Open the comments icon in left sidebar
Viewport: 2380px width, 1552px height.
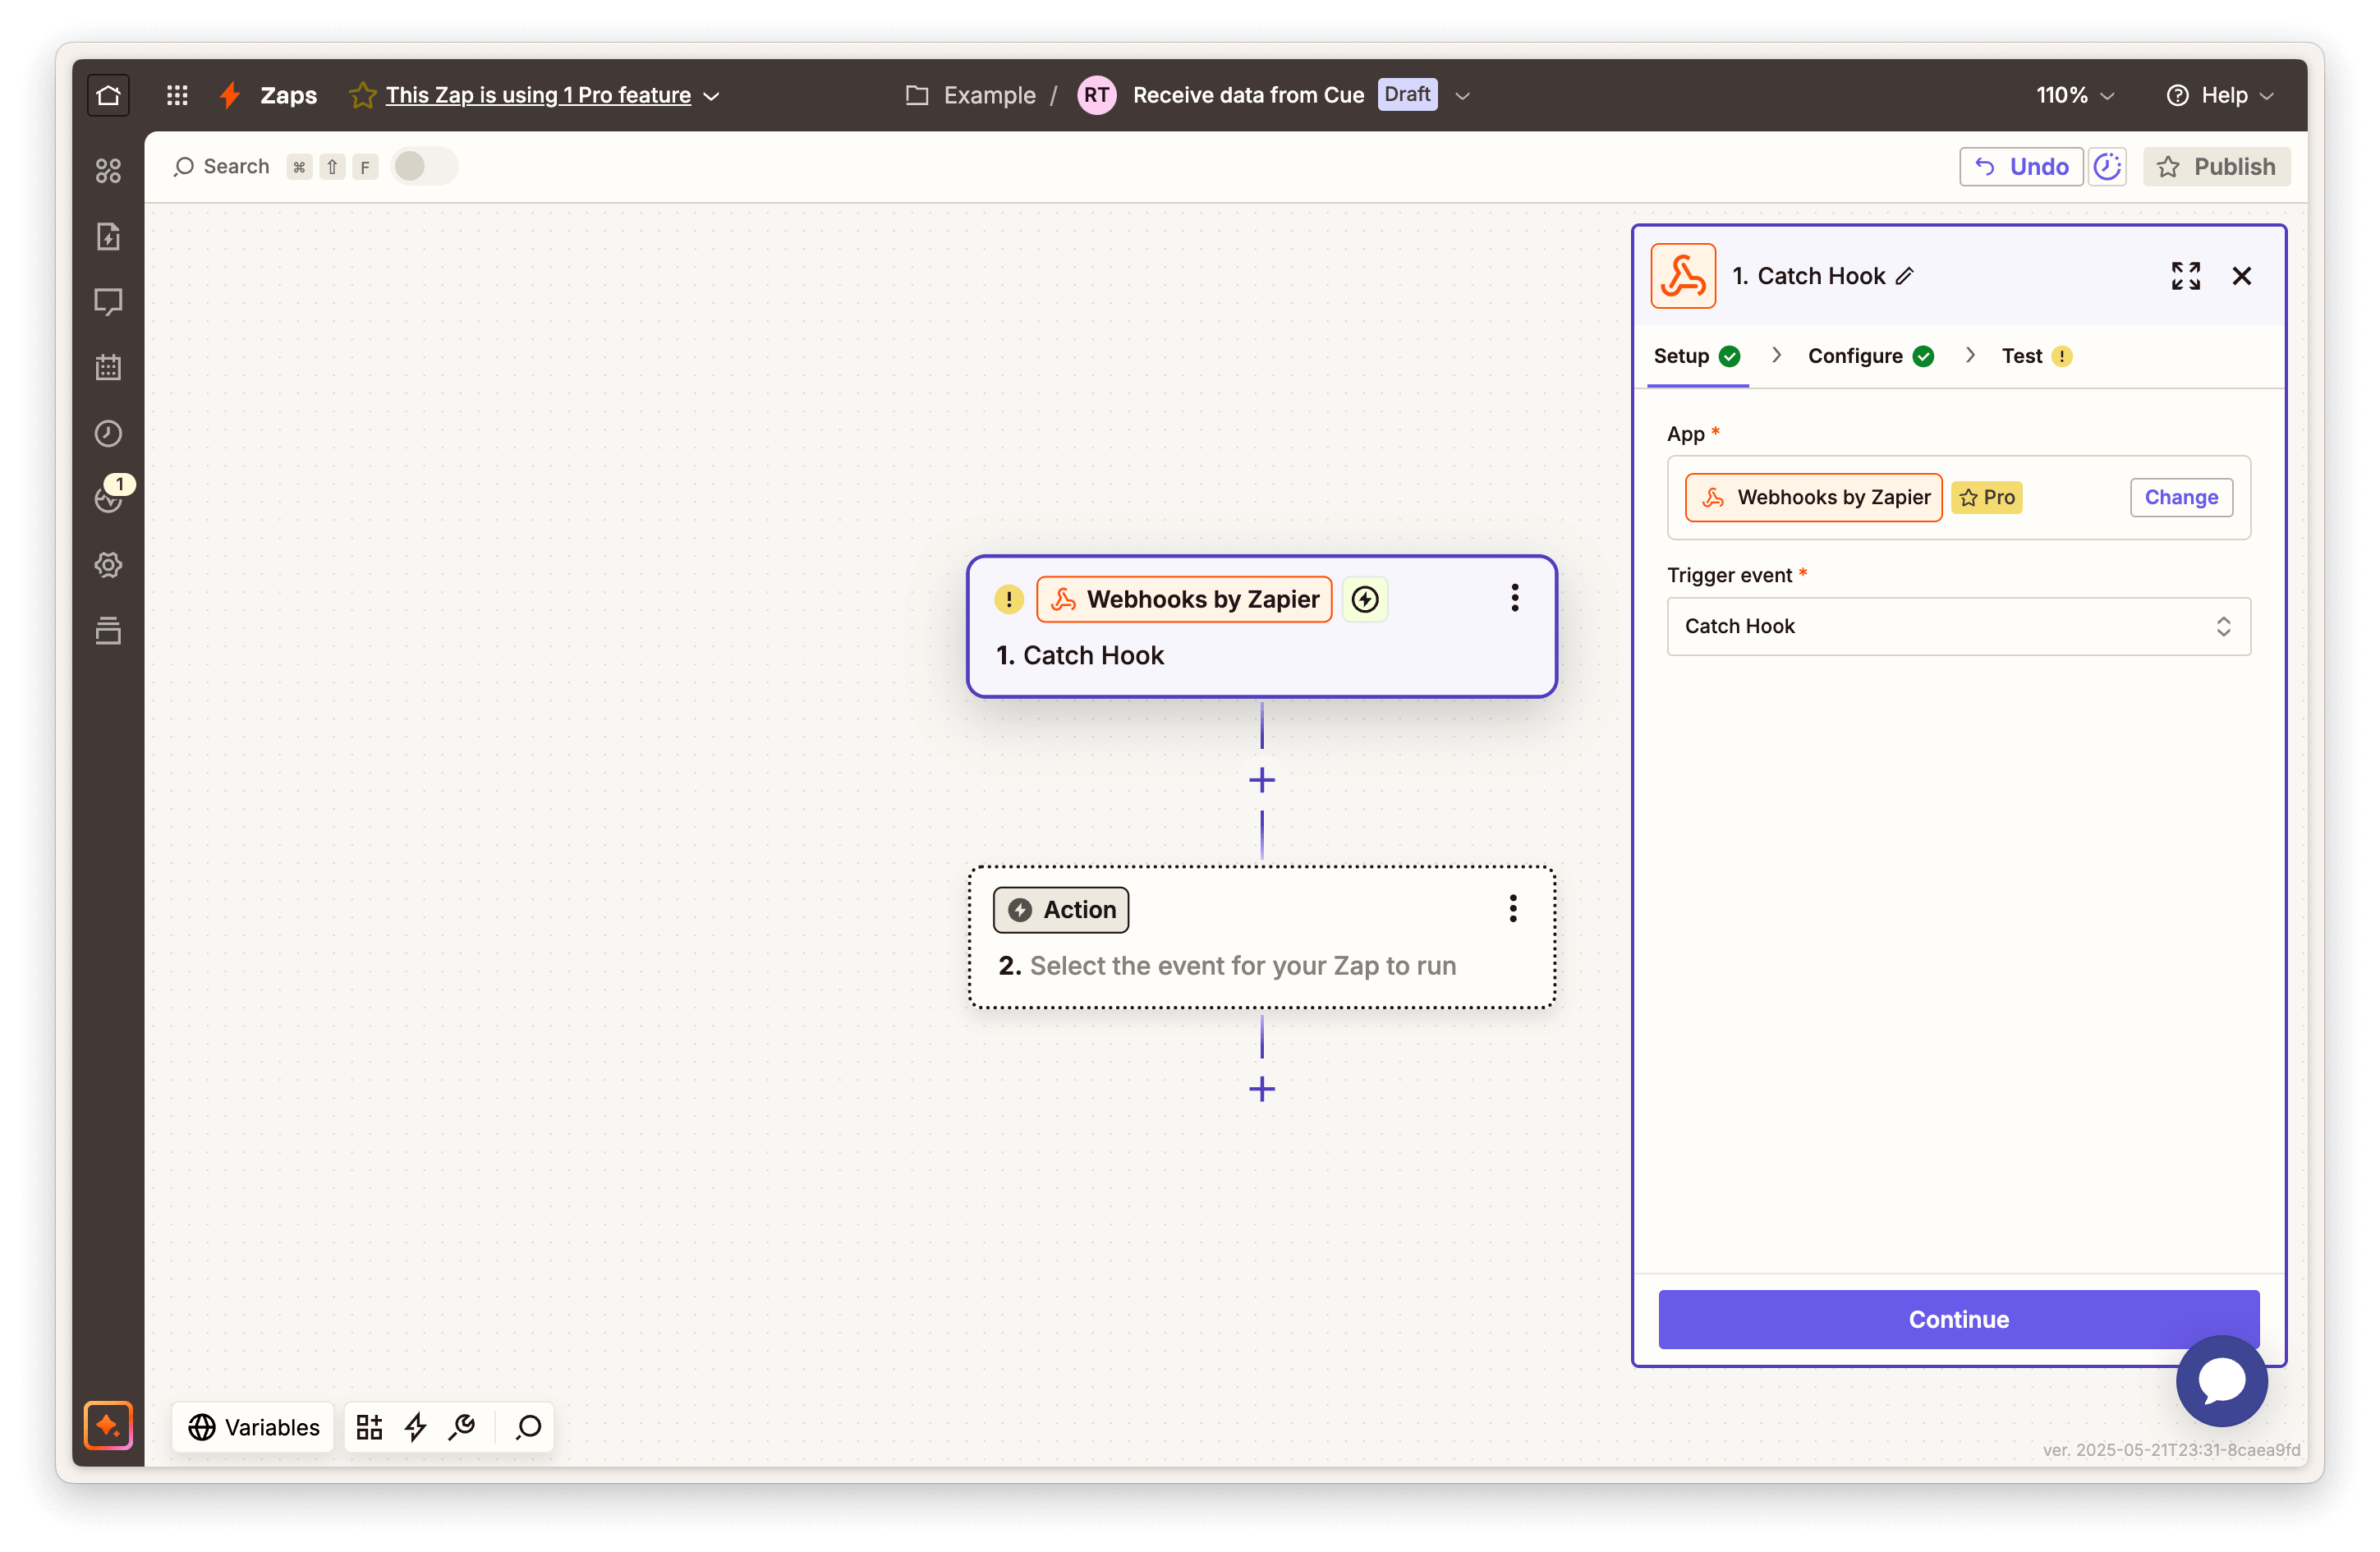click(108, 301)
